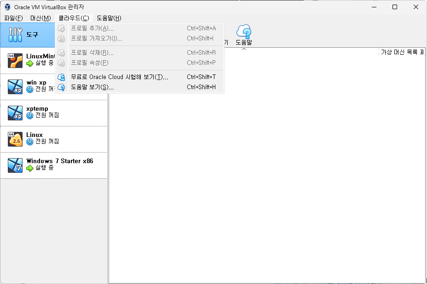
Task: Maximize the VirtualBox 관리자 window
Action: pos(395,7)
